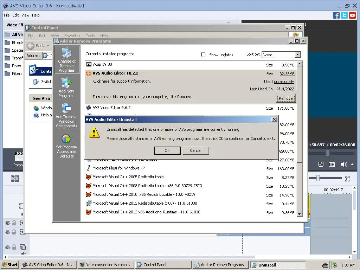The height and width of the screenshot is (270, 360).
Task: Click the timeline horizontal scrollbar
Action: [x=131, y=257]
